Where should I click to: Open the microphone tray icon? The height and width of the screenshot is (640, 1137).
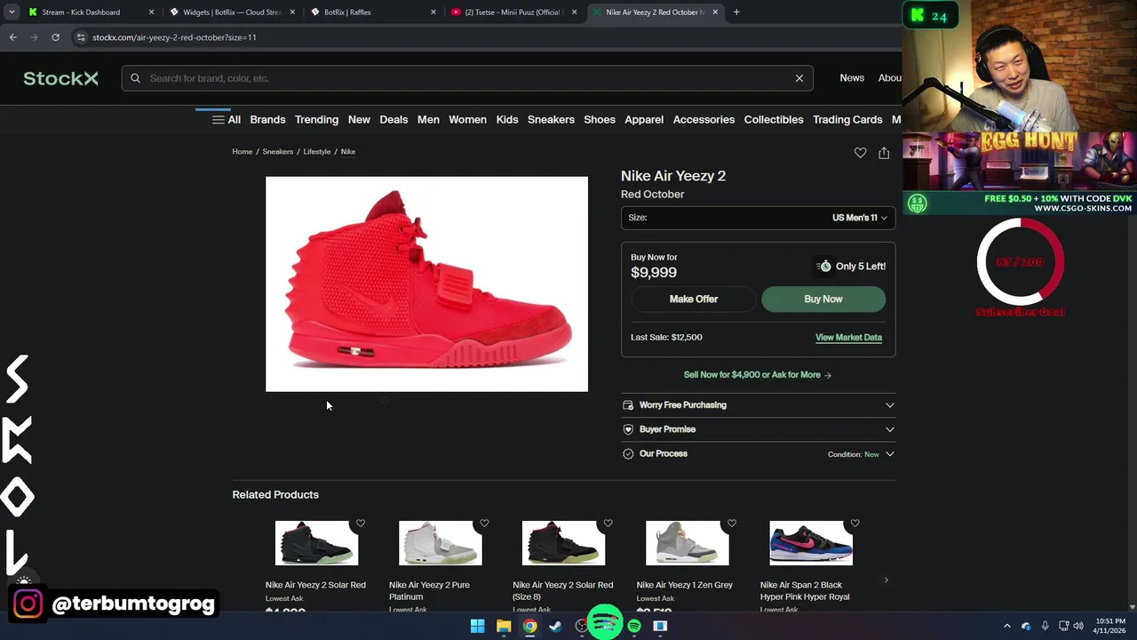tap(1046, 626)
